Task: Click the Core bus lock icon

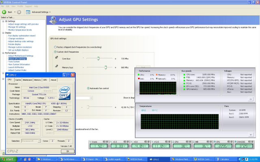Action: (x=56, y=58)
